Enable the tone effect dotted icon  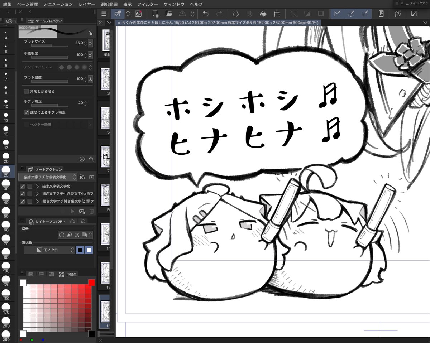coord(76,235)
